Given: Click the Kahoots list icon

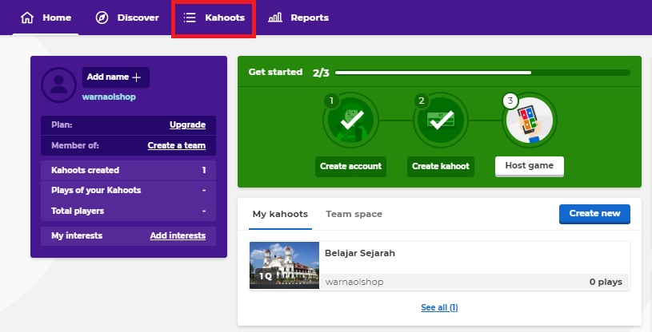Looking at the screenshot, I should pos(190,18).
